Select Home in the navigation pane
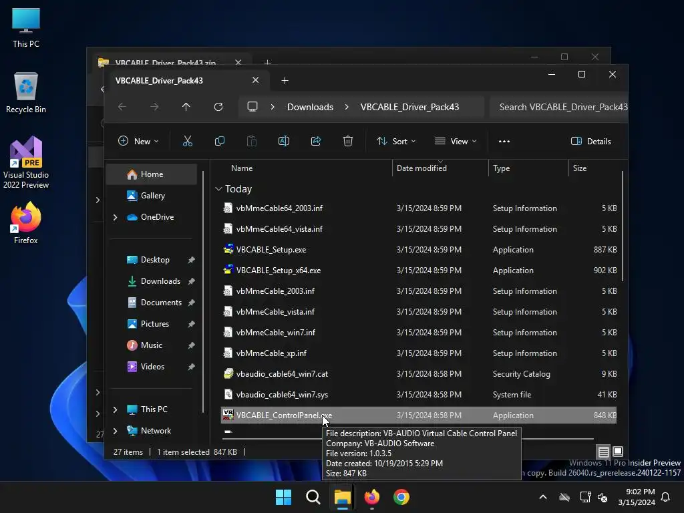Viewport: 684px width, 513px height. tap(152, 174)
